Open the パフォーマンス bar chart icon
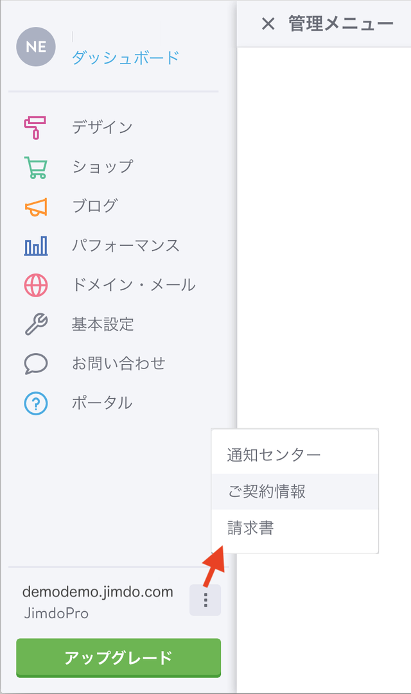The image size is (411, 694). [x=37, y=245]
